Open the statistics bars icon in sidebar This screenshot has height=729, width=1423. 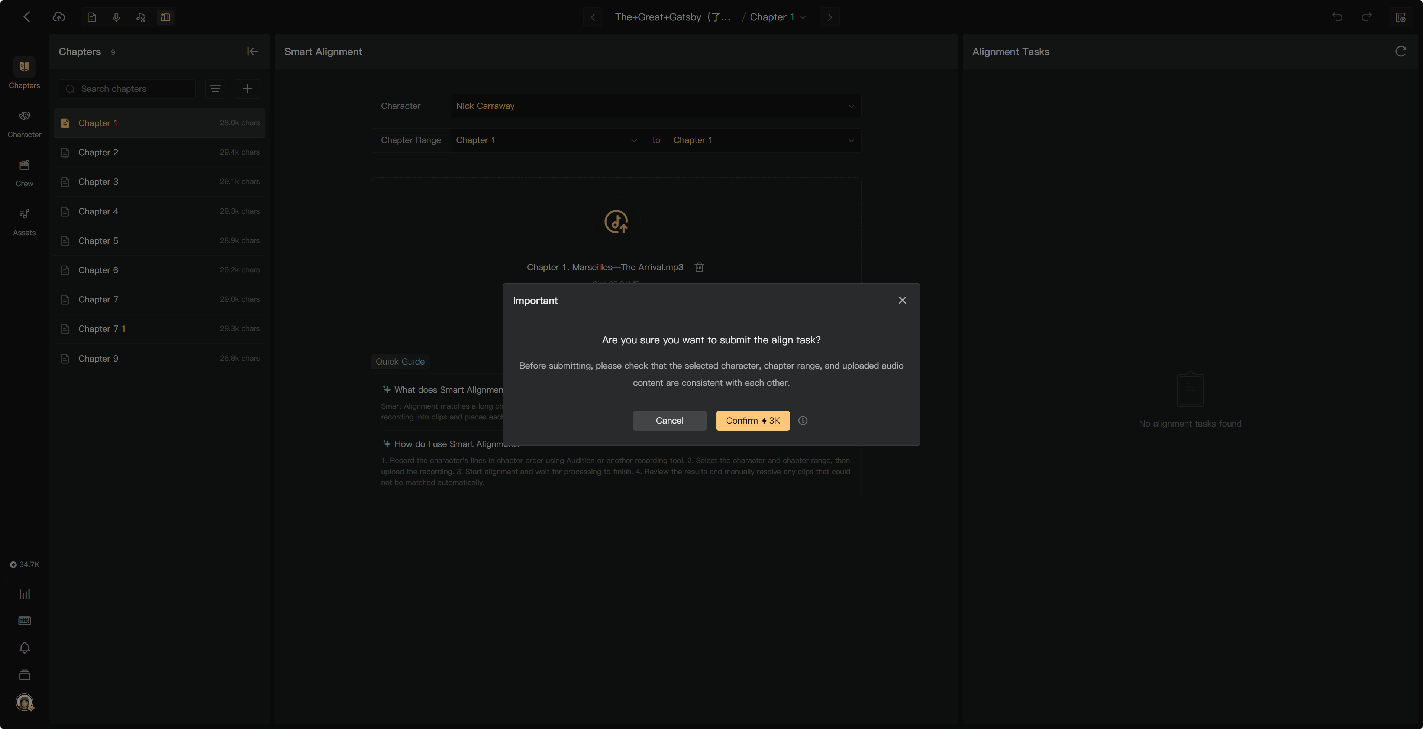pos(24,594)
